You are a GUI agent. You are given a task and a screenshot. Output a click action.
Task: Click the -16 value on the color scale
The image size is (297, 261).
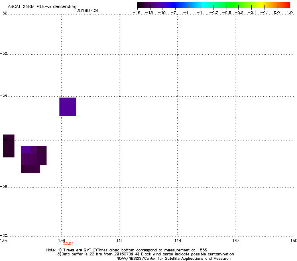[136, 13]
